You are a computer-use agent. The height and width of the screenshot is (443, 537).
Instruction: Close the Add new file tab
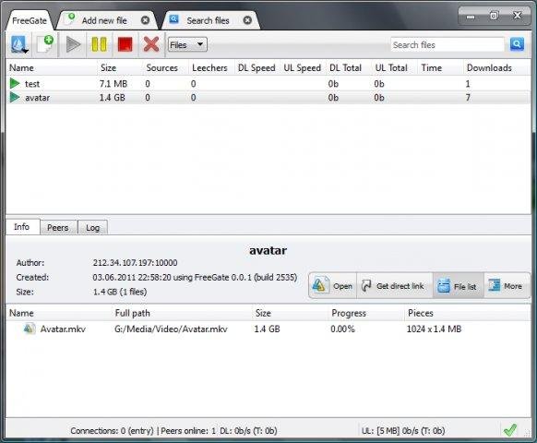click(x=145, y=20)
